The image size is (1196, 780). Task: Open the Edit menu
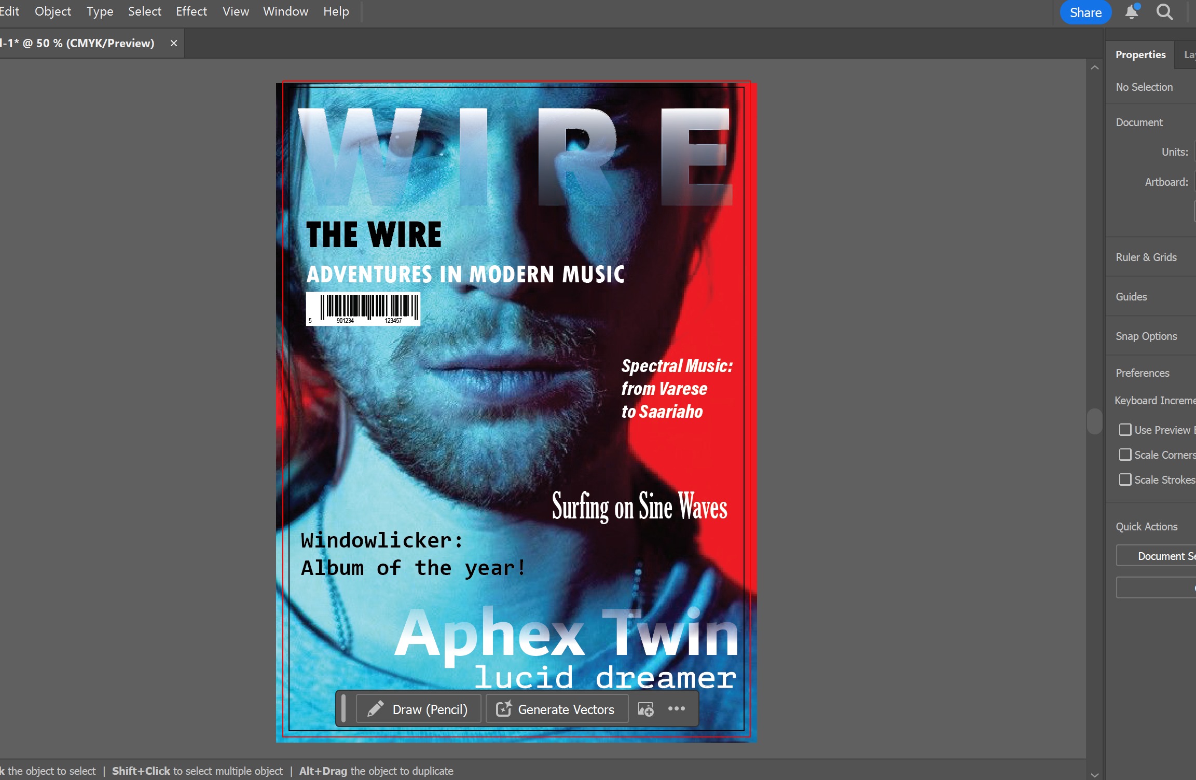pyautogui.click(x=9, y=11)
